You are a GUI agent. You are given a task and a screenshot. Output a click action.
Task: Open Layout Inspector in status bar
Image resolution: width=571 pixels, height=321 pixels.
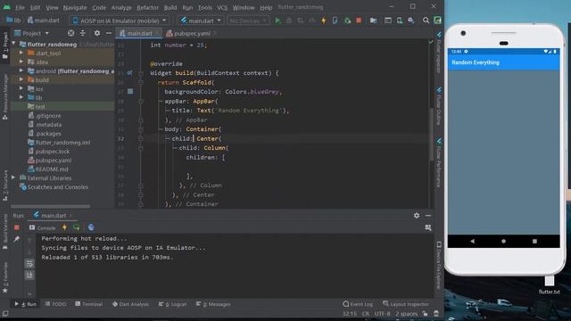[x=406, y=304]
